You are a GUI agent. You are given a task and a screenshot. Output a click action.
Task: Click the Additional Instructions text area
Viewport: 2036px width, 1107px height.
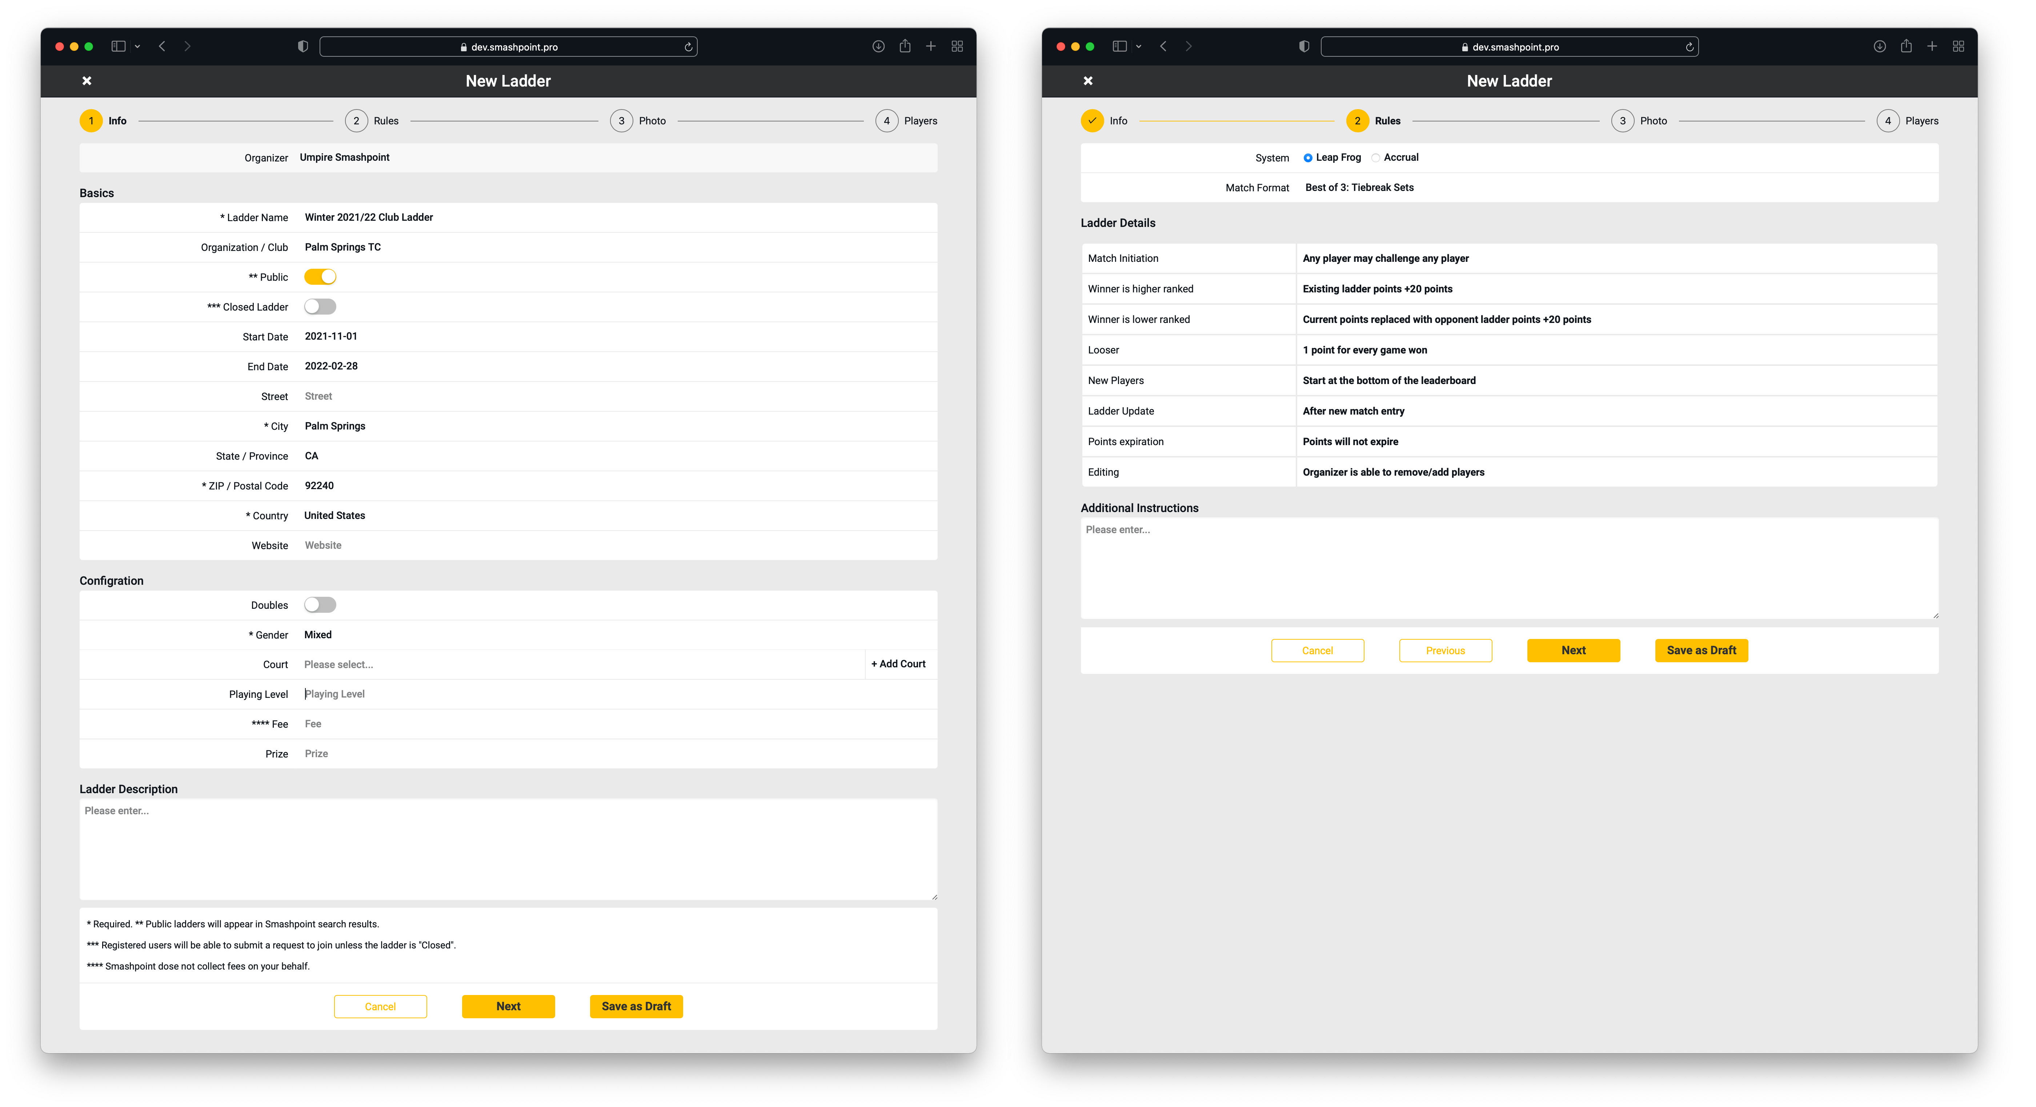coord(1510,568)
